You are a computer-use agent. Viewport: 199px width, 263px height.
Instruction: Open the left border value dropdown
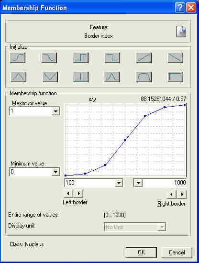[x=119, y=183]
